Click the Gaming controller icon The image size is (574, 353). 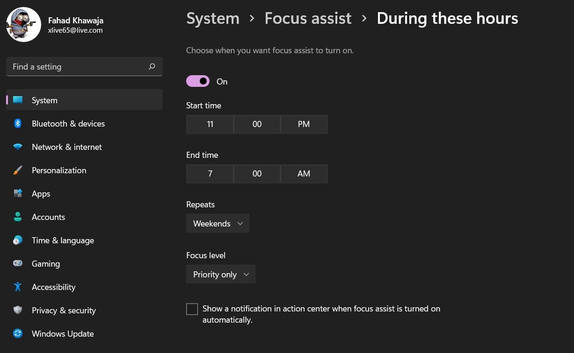click(18, 264)
